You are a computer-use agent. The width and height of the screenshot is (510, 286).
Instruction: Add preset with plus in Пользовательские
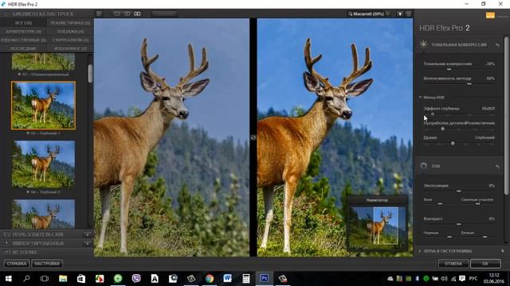pos(88,234)
